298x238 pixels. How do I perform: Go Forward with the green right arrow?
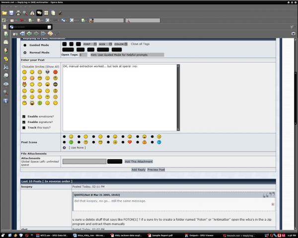pyautogui.click(x=36, y=34)
